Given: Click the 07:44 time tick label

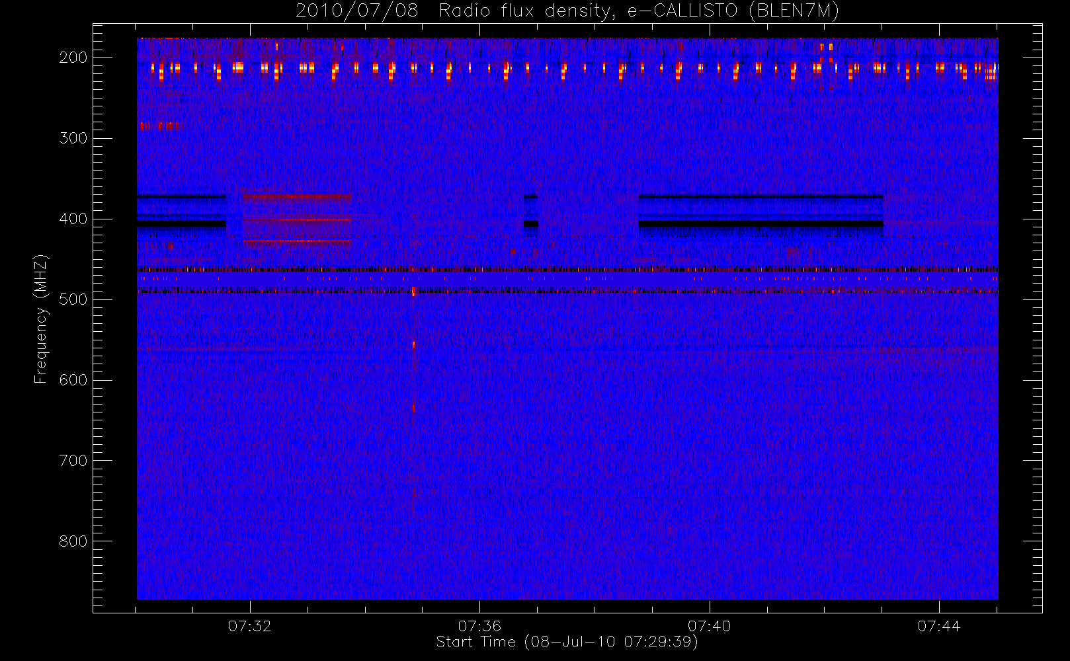Looking at the screenshot, I should pos(939,626).
